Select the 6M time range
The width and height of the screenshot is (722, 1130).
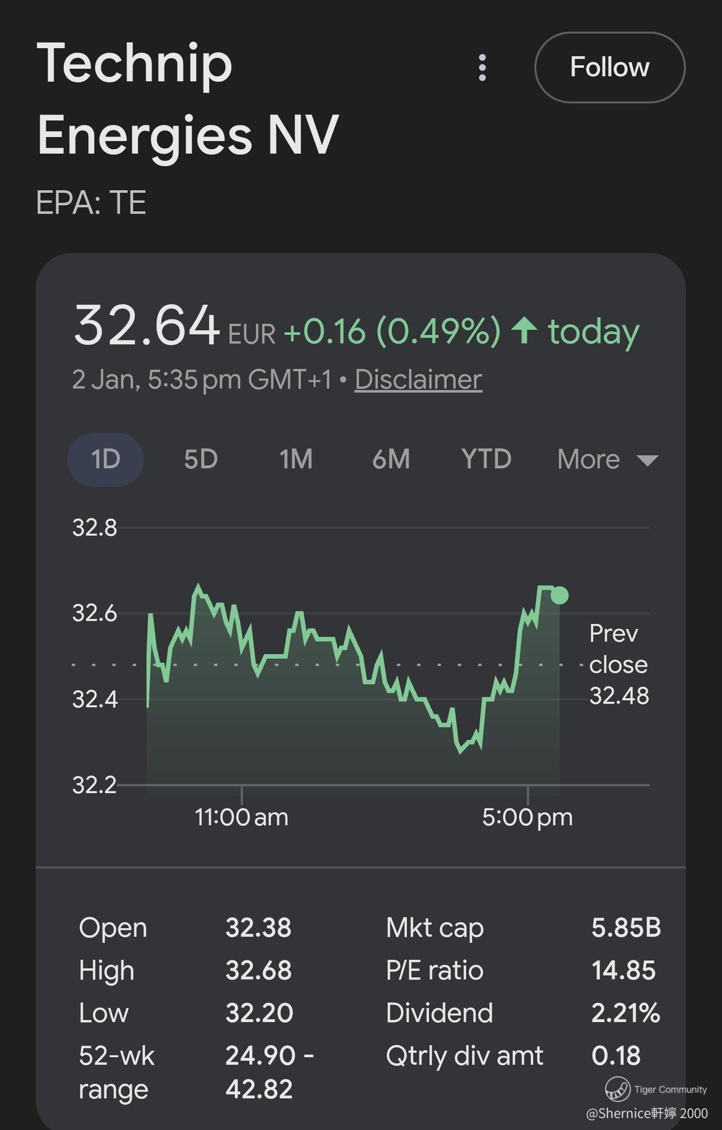click(x=391, y=459)
